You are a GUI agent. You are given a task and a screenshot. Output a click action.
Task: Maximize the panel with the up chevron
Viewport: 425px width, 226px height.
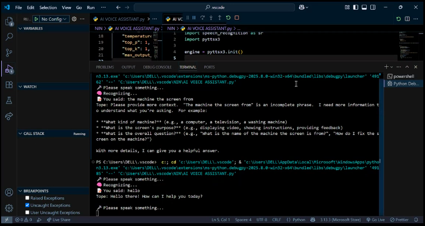407,67
